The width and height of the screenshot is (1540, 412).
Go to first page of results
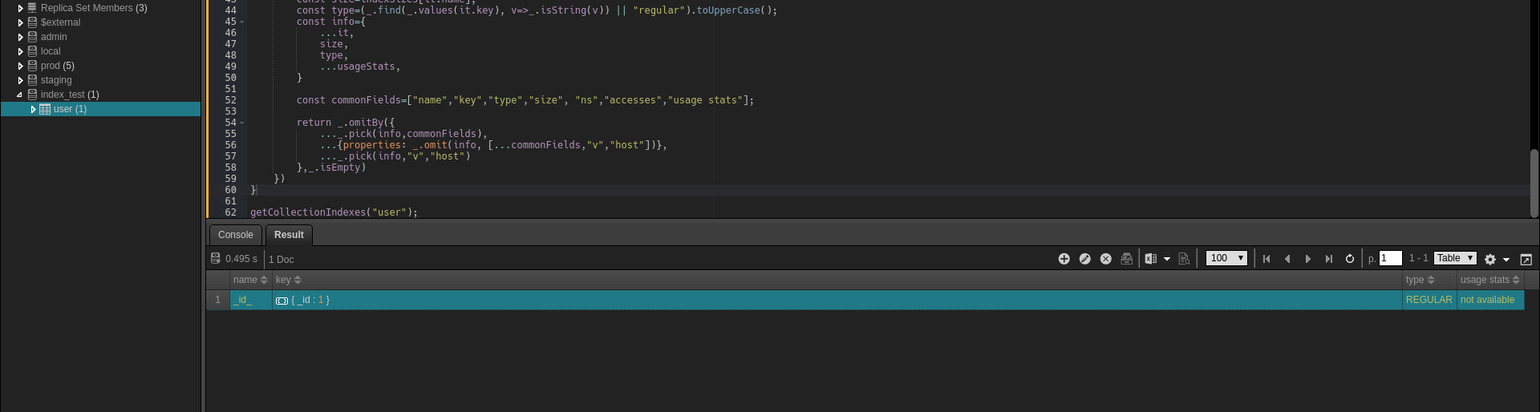[1266, 259]
